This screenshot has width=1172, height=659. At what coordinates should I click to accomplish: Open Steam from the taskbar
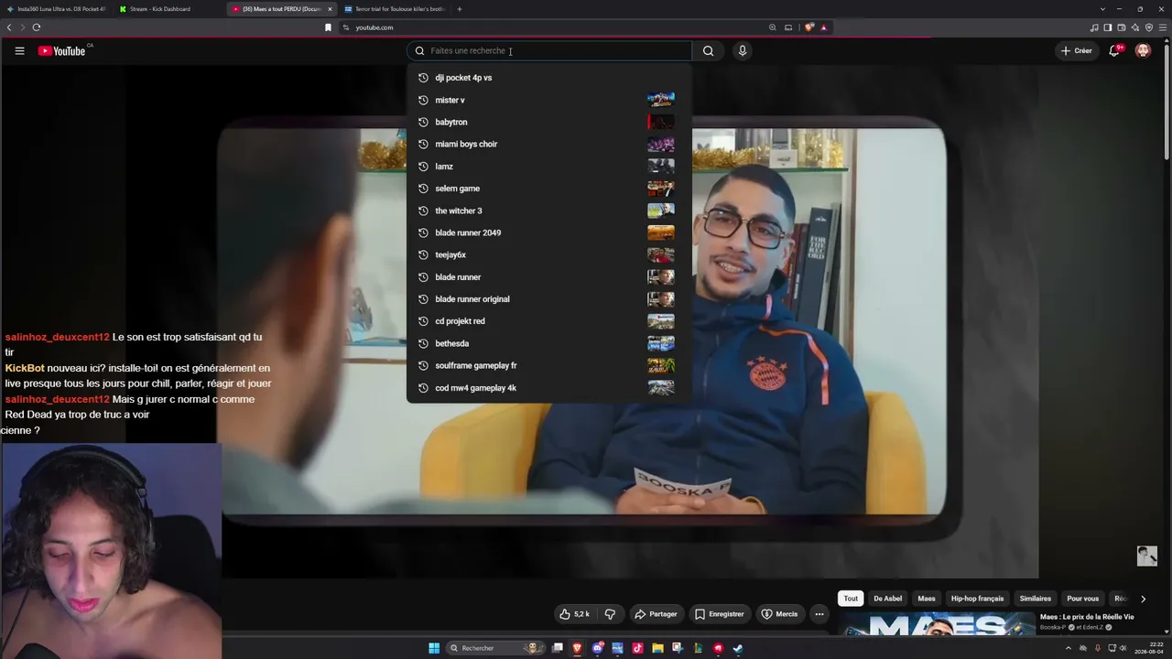click(x=738, y=648)
